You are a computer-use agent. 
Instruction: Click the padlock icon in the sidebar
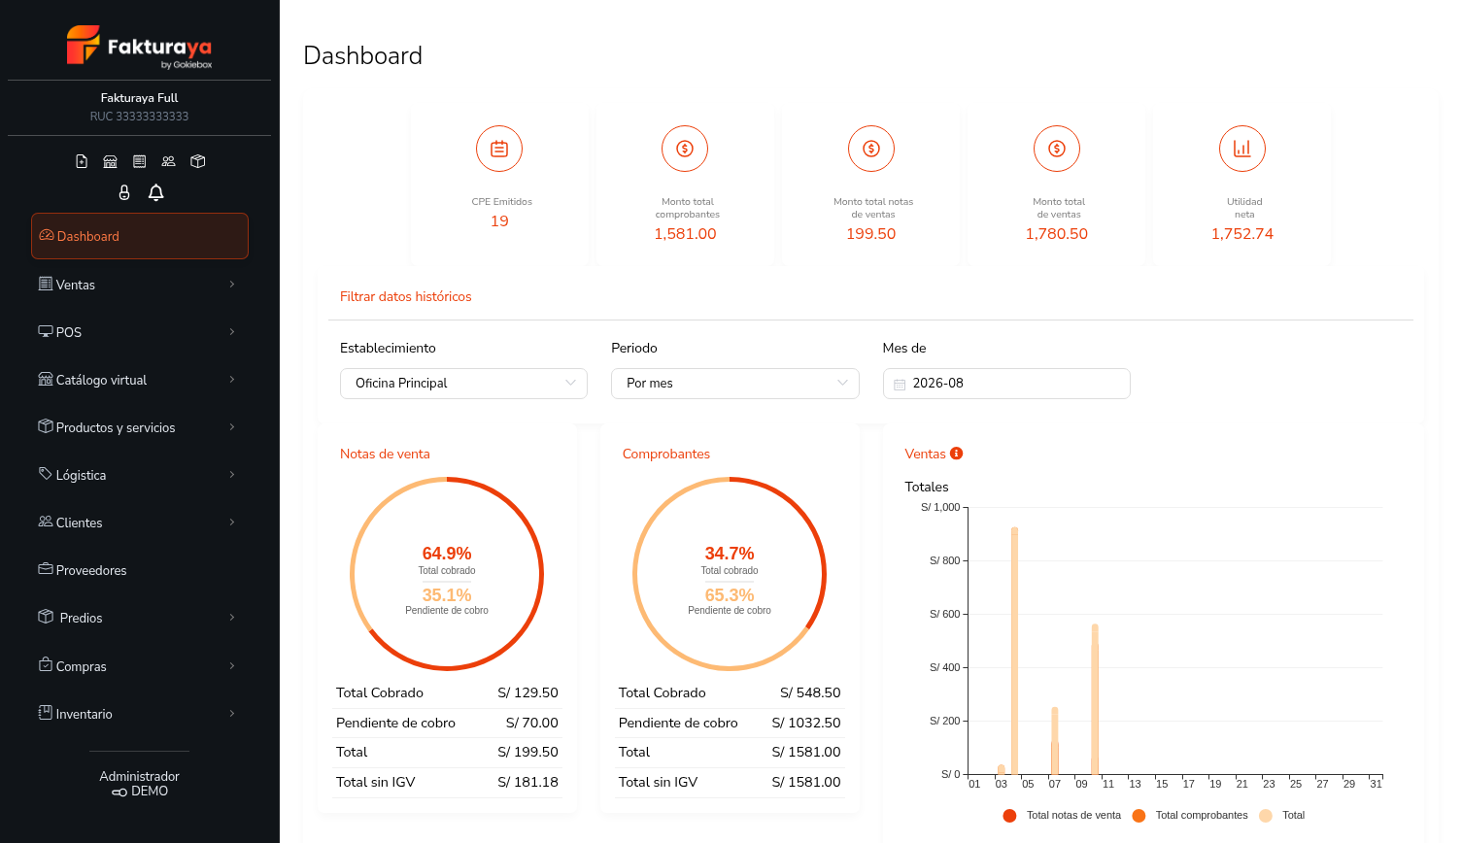tap(124, 192)
